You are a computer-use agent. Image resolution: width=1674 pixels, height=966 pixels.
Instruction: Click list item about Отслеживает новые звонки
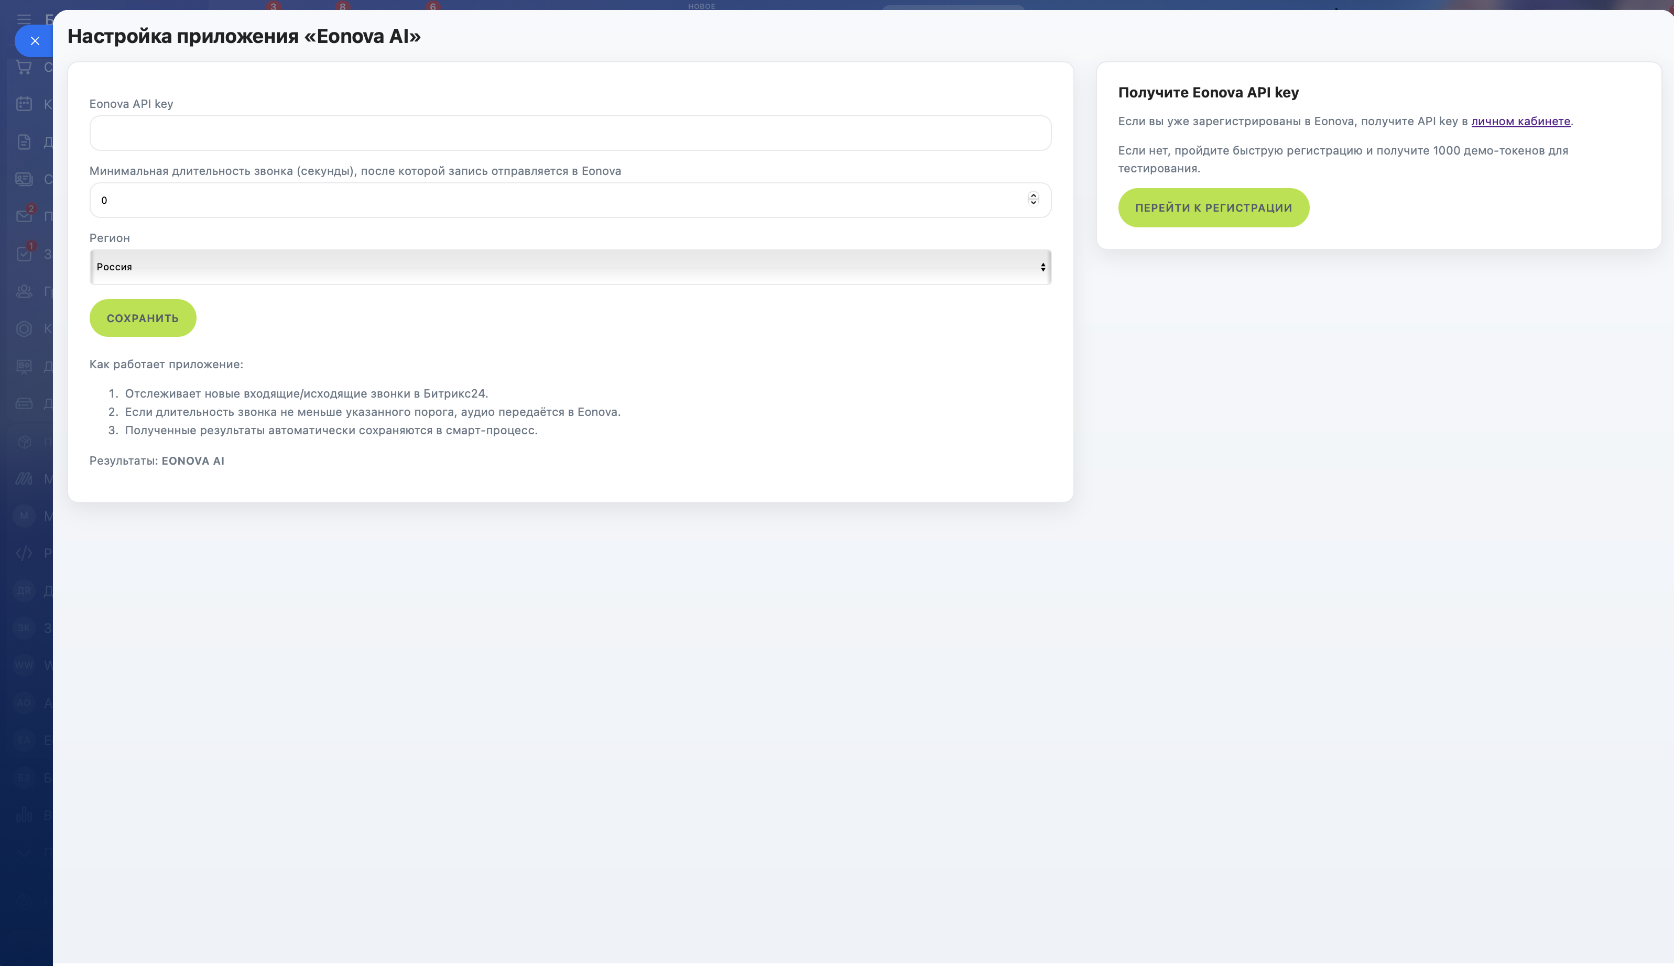[307, 394]
